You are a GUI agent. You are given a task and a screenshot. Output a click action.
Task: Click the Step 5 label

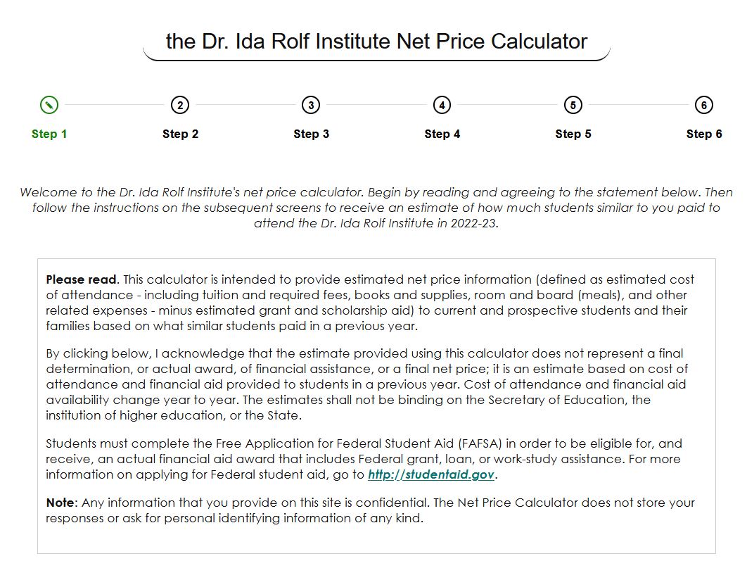573,134
